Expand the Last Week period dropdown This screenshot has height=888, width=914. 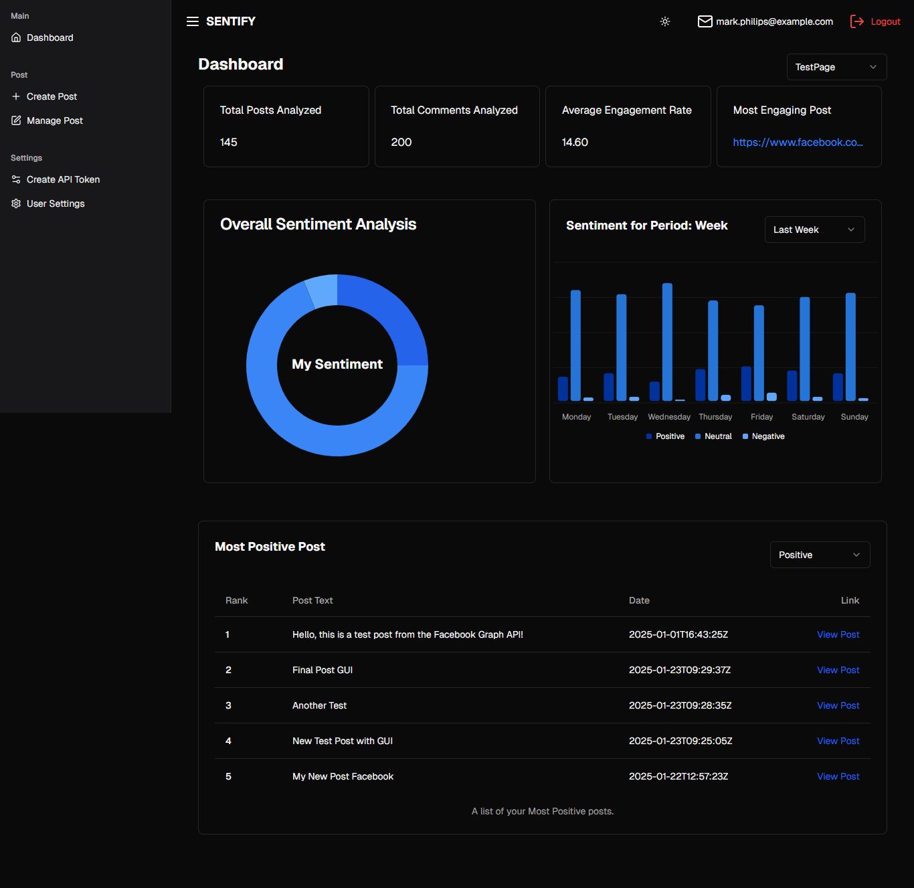(x=814, y=230)
